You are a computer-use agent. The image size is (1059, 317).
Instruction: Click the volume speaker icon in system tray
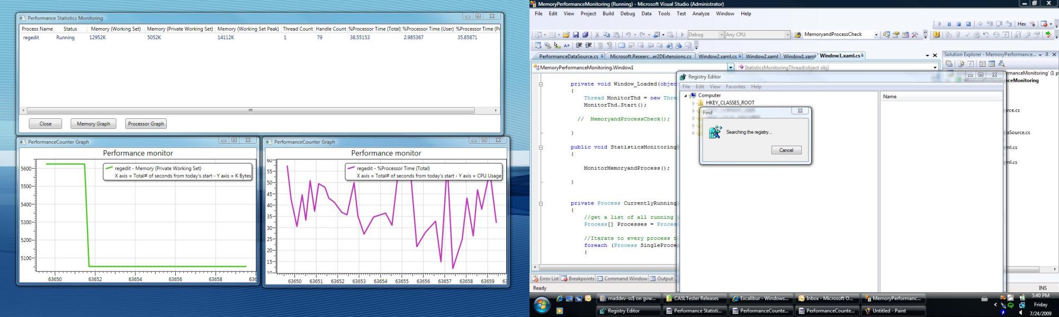(x=1021, y=313)
